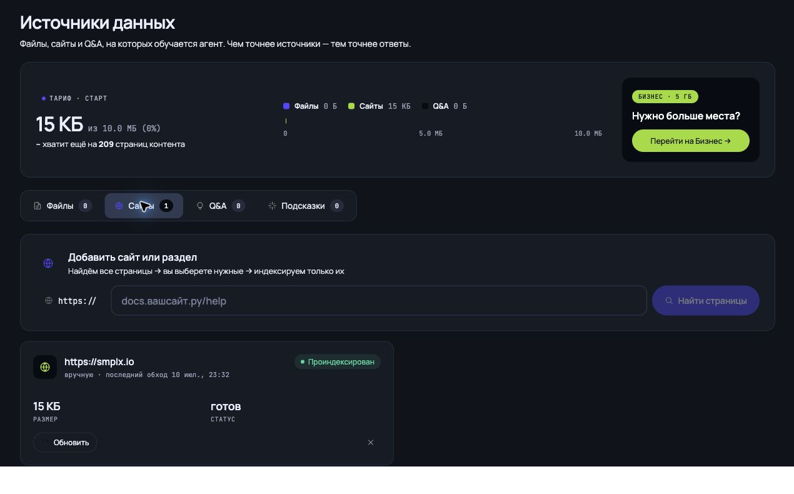Click the Найти страницы button
Image resolution: width=794 pixels, height=494 pixels.
[706, 301]
